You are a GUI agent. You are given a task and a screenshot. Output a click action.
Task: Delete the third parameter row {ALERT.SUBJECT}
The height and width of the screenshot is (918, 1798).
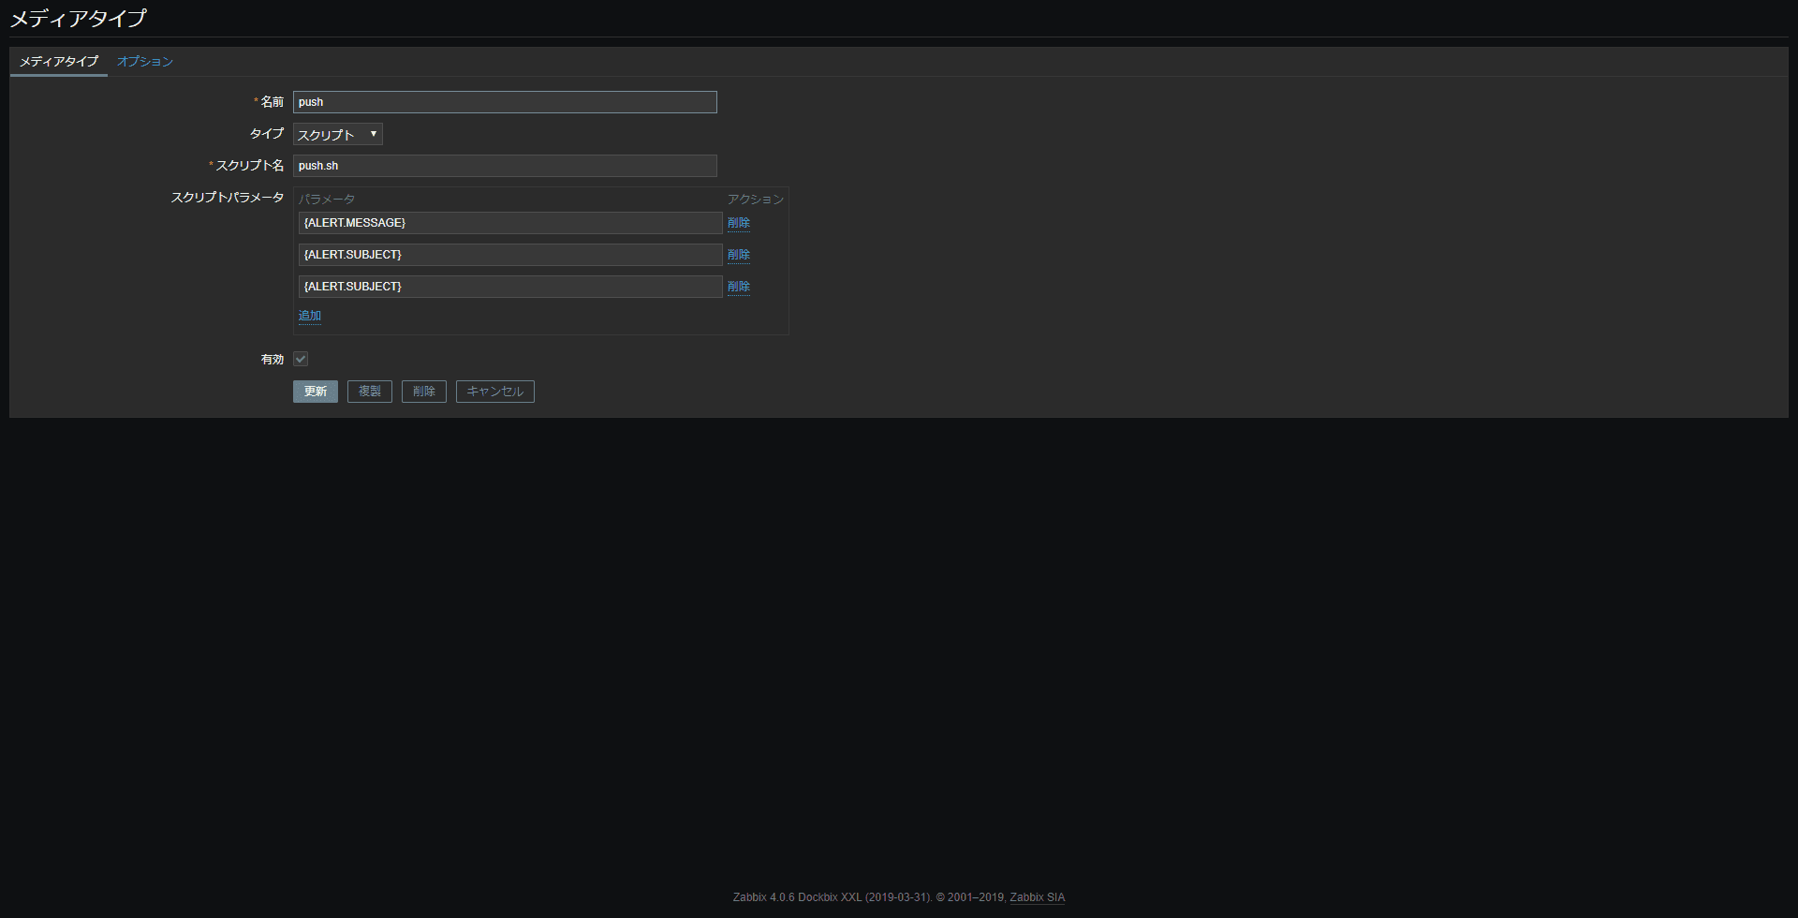click(x=738, y=287)
